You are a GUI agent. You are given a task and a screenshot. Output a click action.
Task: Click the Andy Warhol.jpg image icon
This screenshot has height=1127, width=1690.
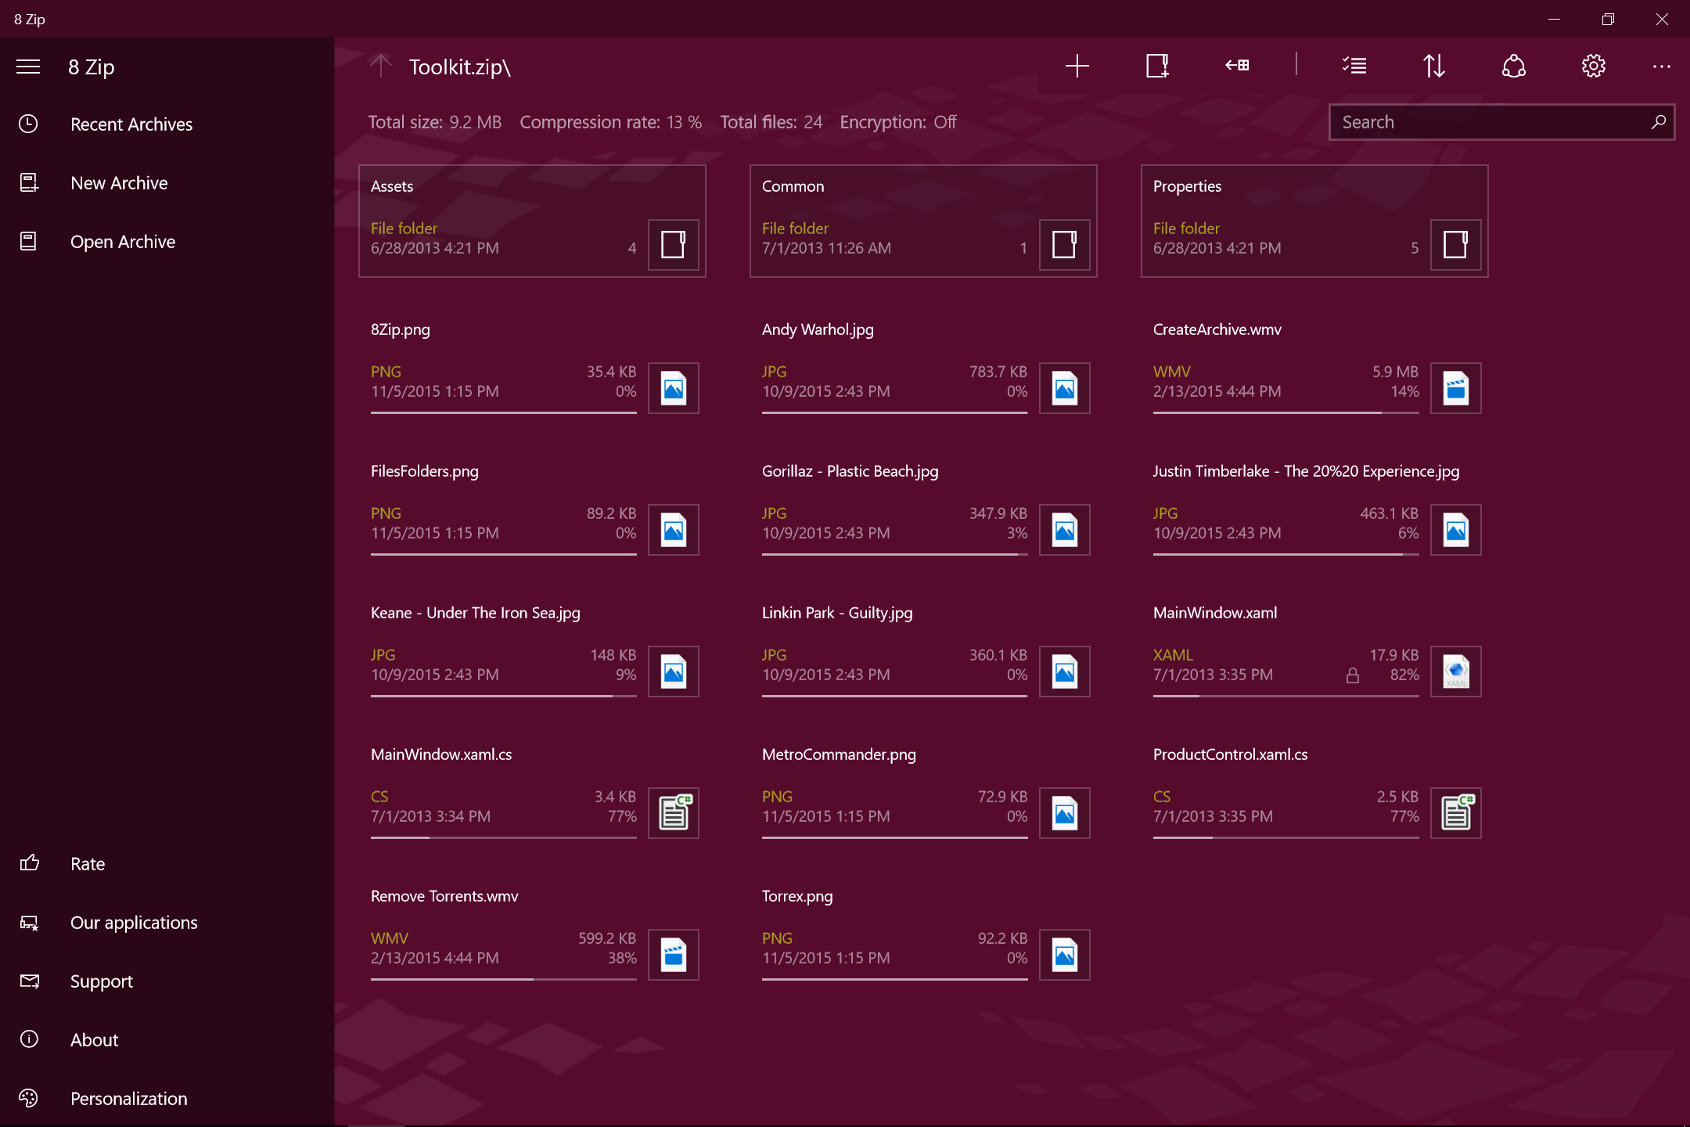click(x=1064, y=388)
